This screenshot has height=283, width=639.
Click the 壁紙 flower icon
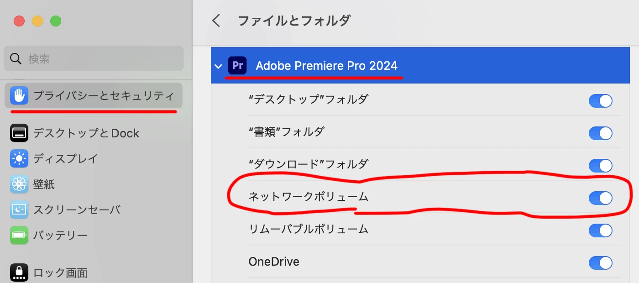click(x=19, y=184)
